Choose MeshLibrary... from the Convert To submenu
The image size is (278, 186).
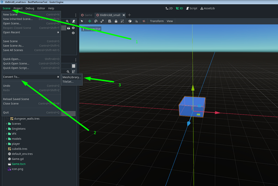click(71, 77)
